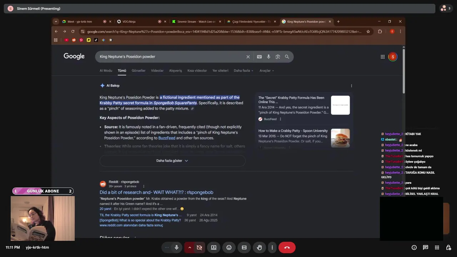Turn on the camera in Meet
457x257 pixels.
(200, 247)
